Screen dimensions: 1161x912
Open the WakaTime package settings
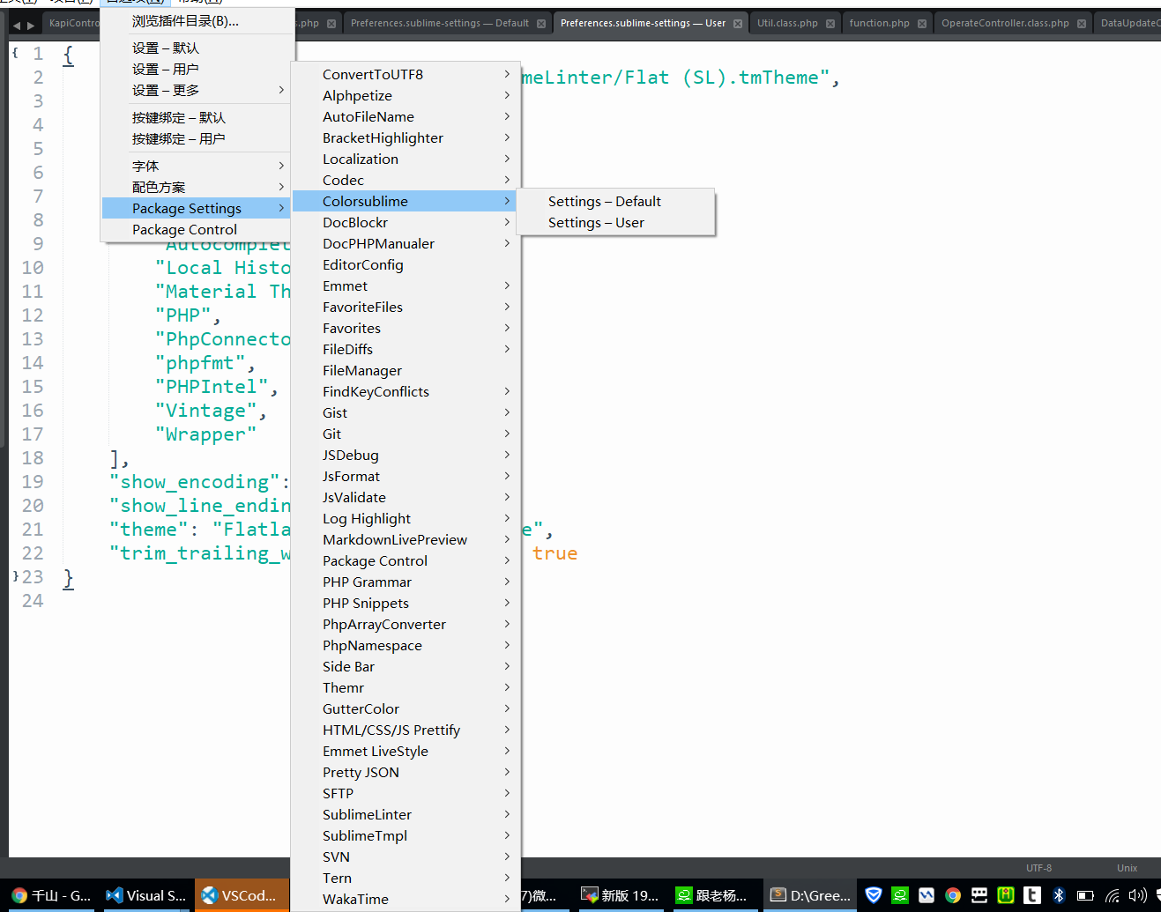(x=406, y=899)
